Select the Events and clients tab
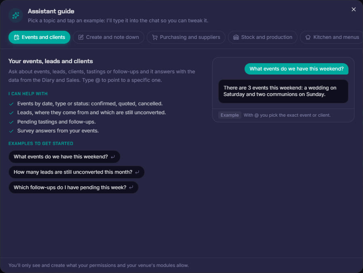363x273 pixels. click(39, 37)
